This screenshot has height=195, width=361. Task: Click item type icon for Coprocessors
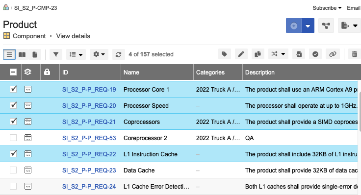click(28, 122)
